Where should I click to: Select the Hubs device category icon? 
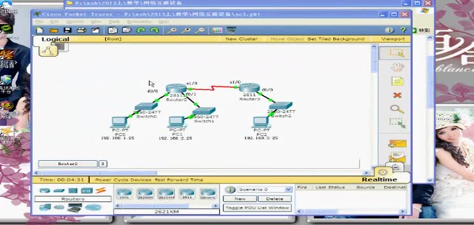pos(73,191)
